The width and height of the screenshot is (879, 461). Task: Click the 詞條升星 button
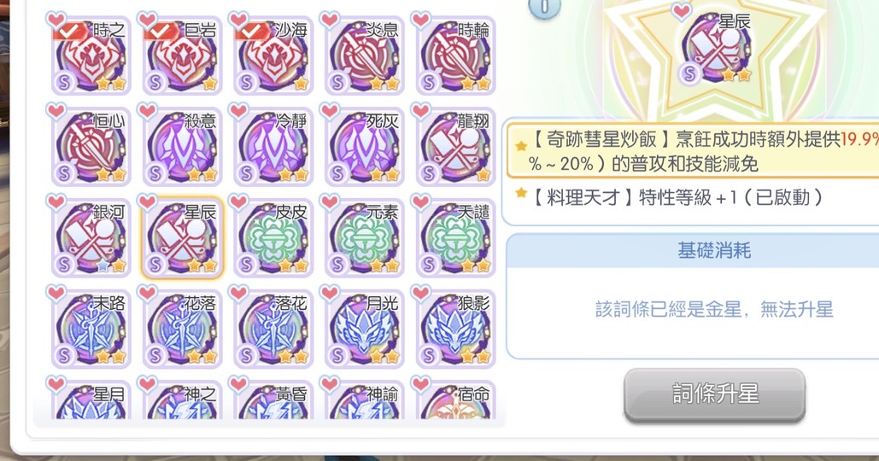(714, 394)
